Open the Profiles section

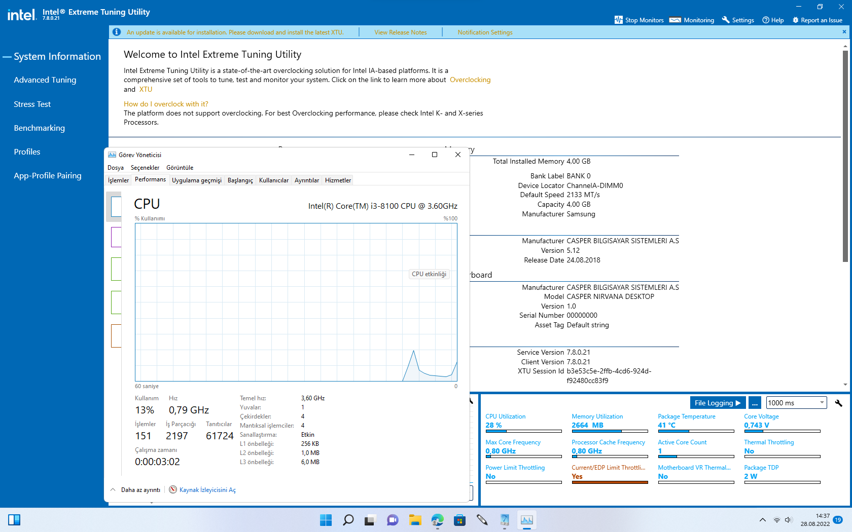click(27, 151)
